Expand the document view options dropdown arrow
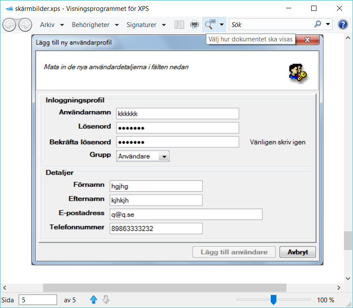353x308 pixels. click(222, 25)
